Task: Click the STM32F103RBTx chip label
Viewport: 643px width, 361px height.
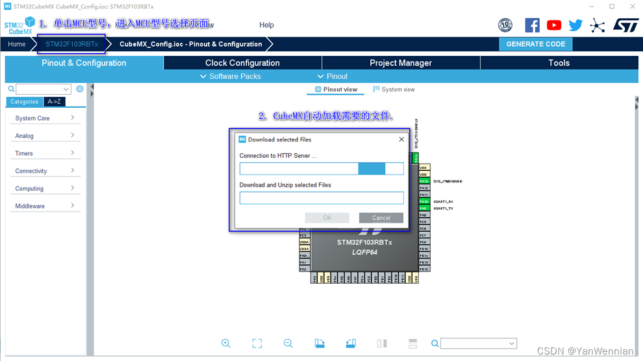Action: tap(364, 242)
